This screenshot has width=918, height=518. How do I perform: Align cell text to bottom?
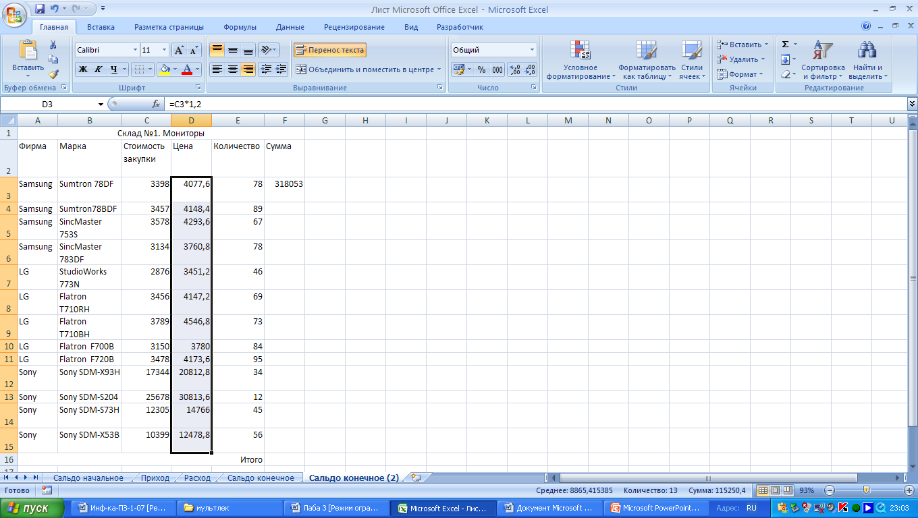tap(248, 50)
